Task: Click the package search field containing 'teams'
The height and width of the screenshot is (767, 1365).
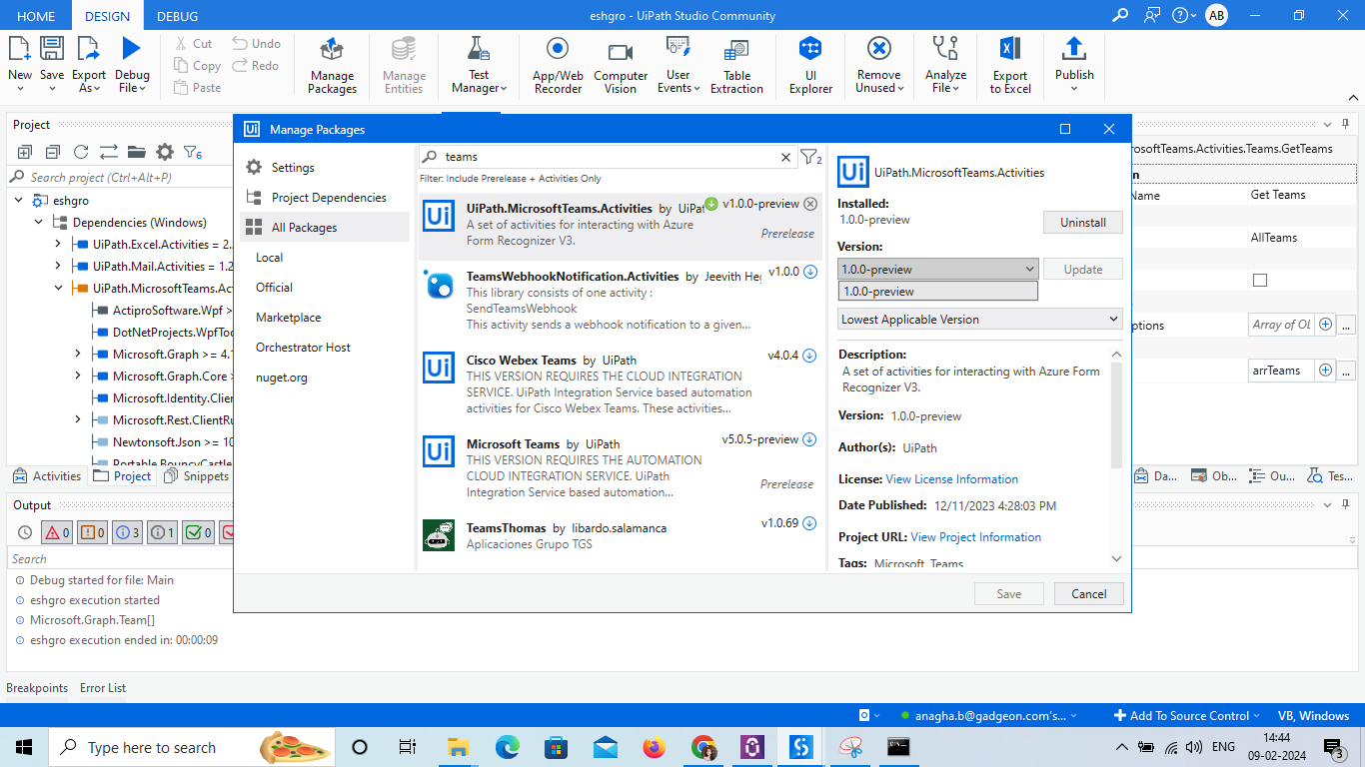Action: pos(609,157)
